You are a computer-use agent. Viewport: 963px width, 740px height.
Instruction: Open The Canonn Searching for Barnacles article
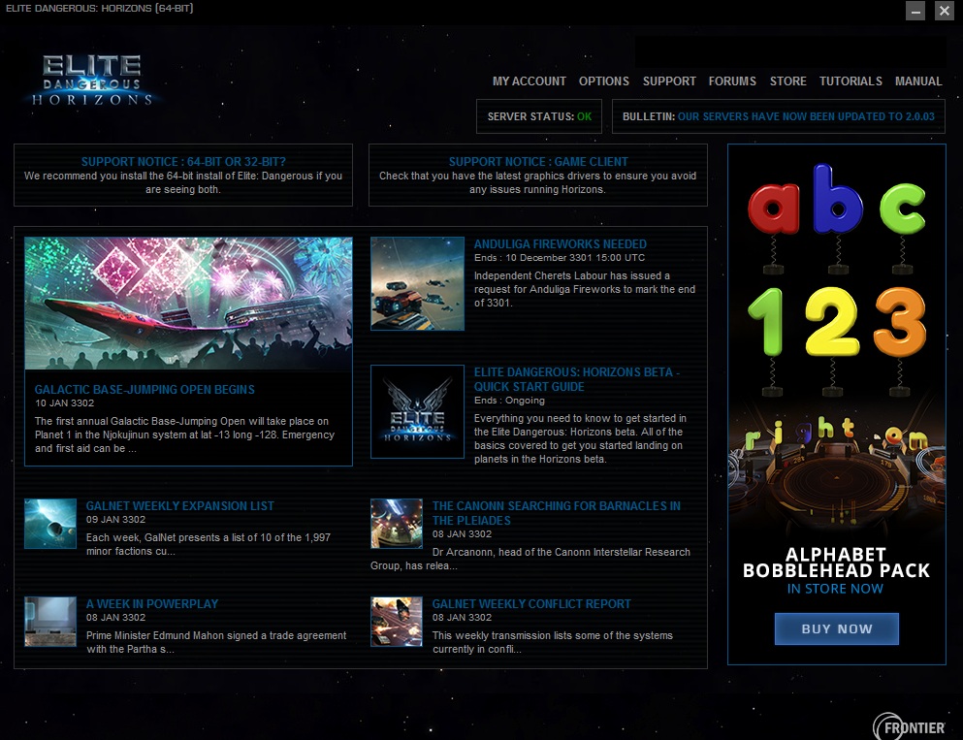[557, 513]
